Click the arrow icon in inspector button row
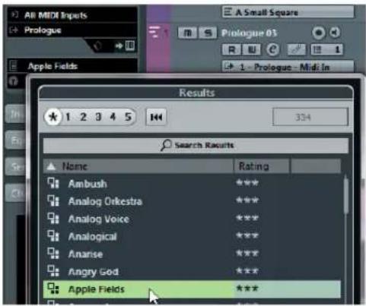The height and width of the screenshot is (306, 366). tap(119, 46)
